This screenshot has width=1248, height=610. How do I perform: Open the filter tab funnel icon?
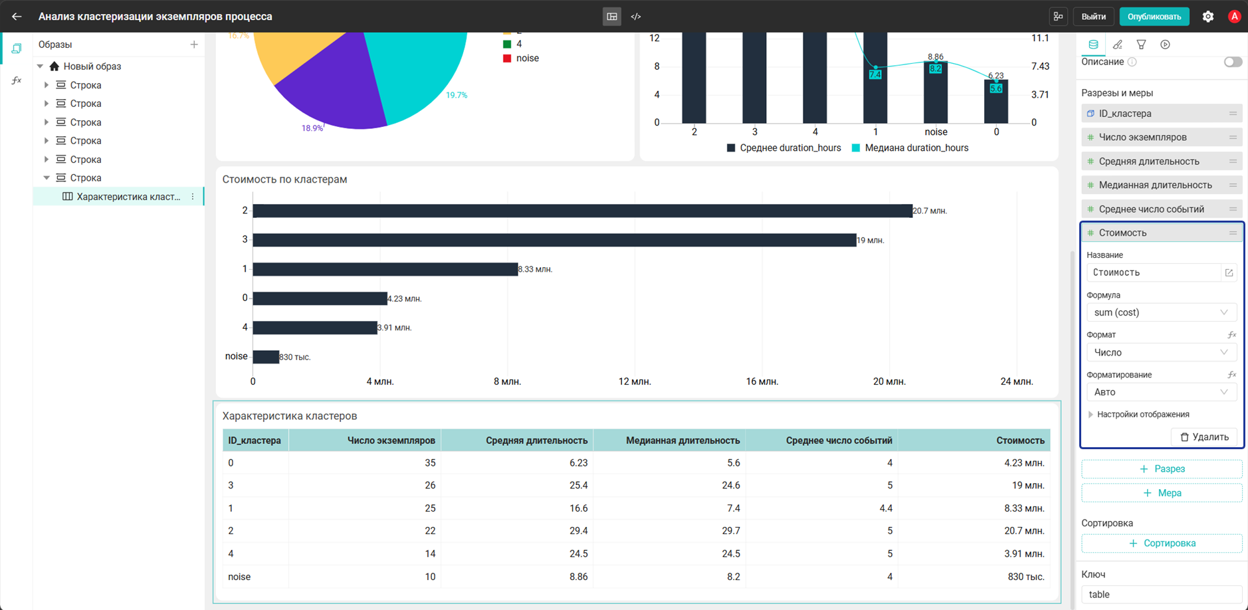[x=1141, y=45]
